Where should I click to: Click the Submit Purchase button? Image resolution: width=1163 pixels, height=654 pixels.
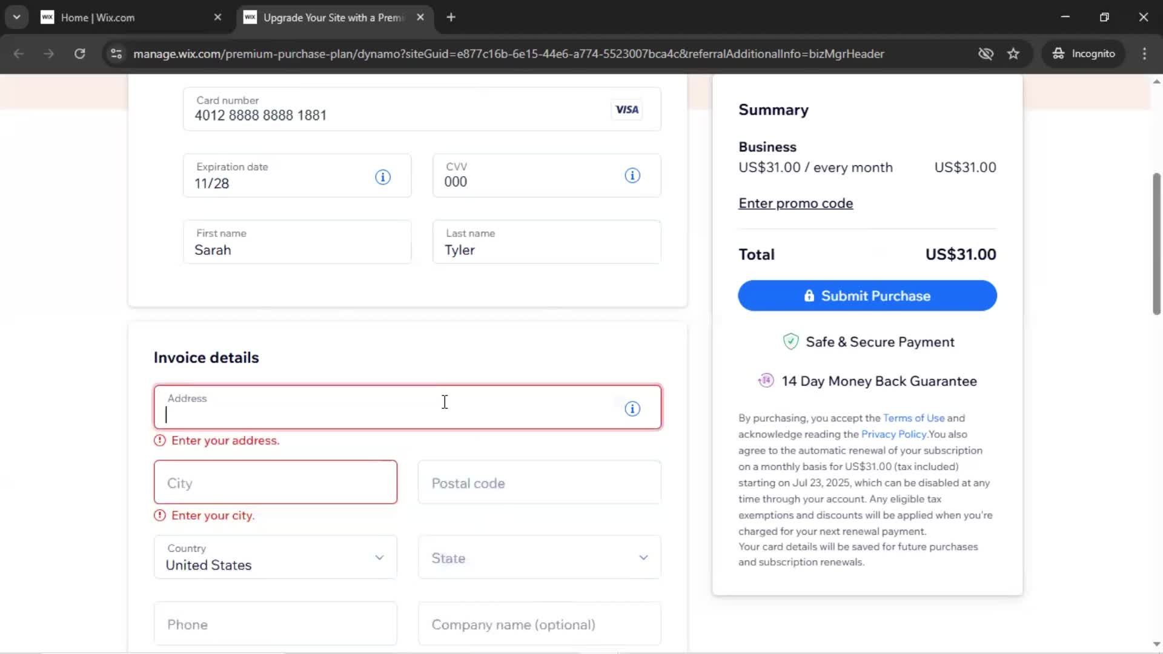pyautogui.click(x=867, y=296)
